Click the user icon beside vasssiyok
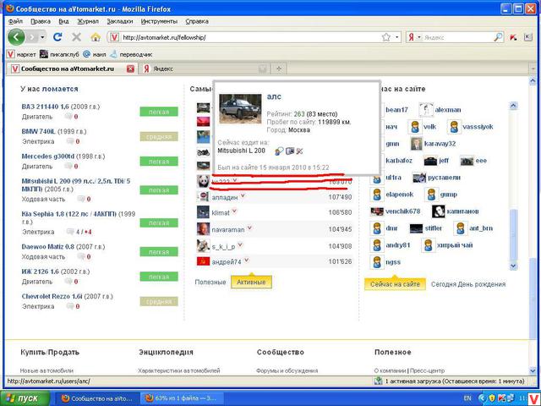The width and height of the screenshot is (541, 406). point(454,127)
